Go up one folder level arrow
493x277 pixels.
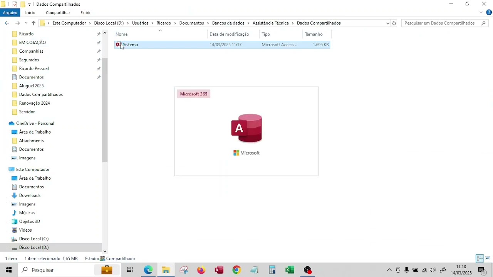click(34, 23)
